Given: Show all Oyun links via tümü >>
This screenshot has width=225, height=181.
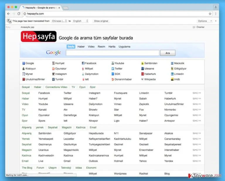Looking at the screenshot, I should coord(197,115).
